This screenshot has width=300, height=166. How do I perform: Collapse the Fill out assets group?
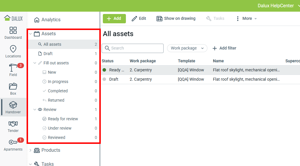click(x=35, y=63)
